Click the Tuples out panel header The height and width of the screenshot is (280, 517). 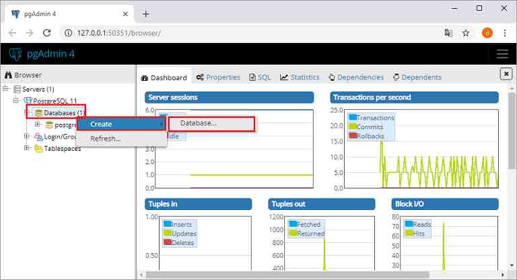coord(322,204)
